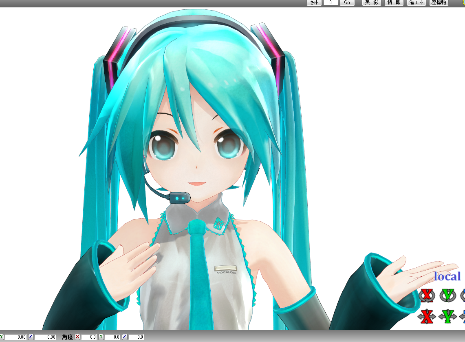Viewport: 465px width, 342px height.
Task: Click the X-axis rotation icon
Action: click(x=427, y=295)
